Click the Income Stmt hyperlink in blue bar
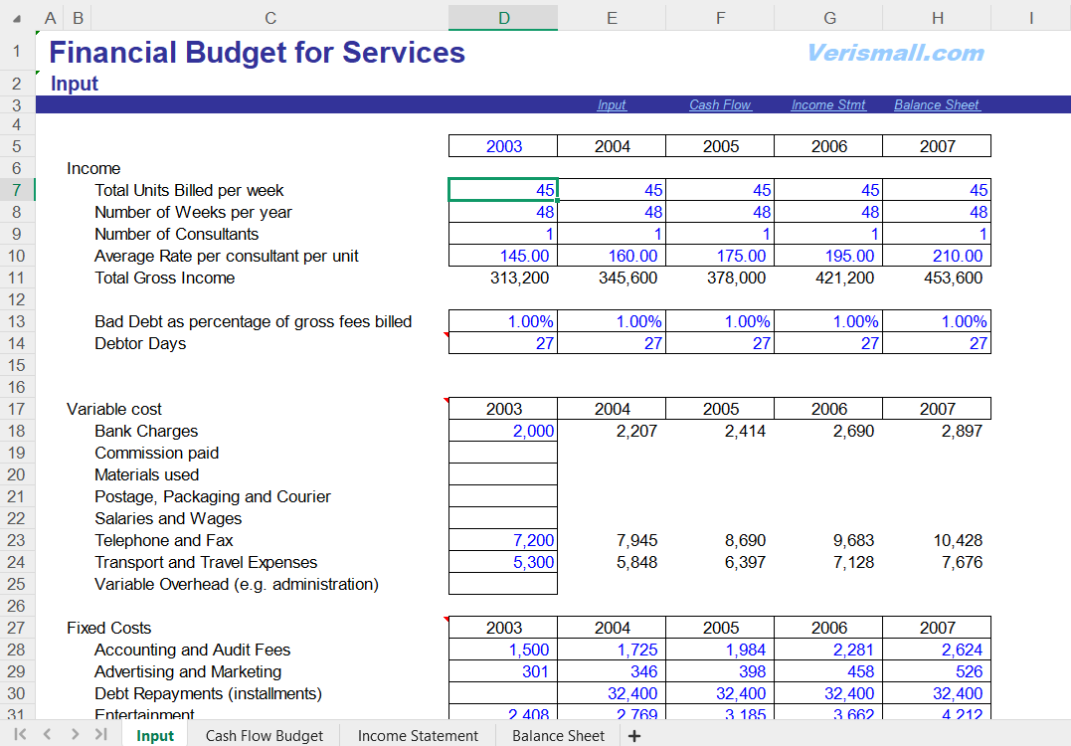The image size is (1071, 746). click(x=828, y=104)
